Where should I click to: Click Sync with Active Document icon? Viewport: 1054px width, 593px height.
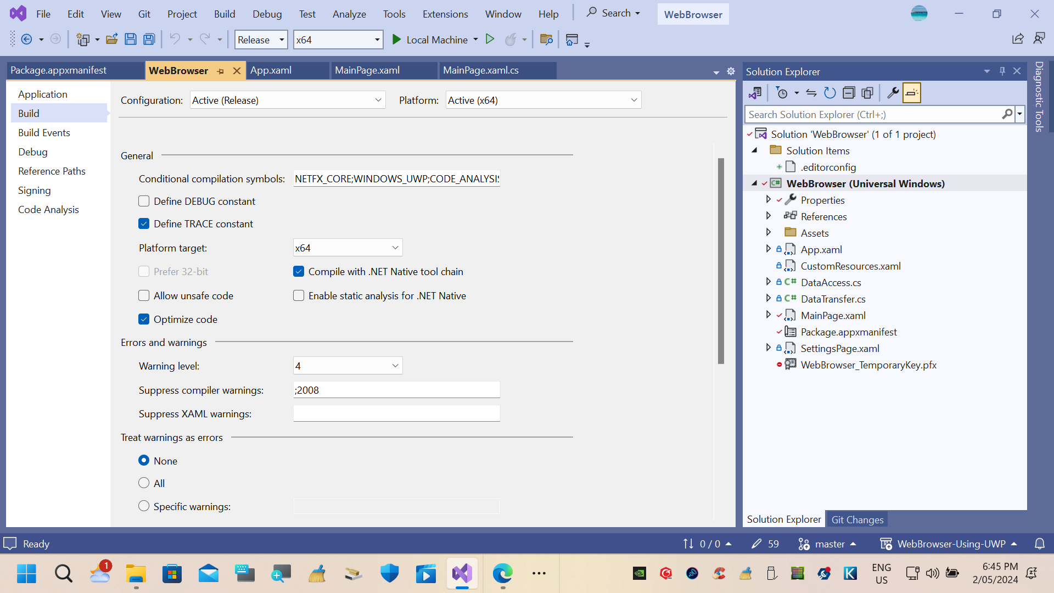point(811,93)
